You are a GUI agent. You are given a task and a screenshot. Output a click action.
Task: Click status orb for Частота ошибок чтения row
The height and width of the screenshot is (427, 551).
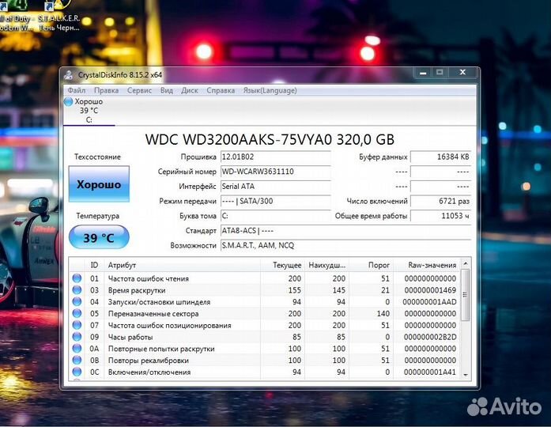click(x=77, y=278)
